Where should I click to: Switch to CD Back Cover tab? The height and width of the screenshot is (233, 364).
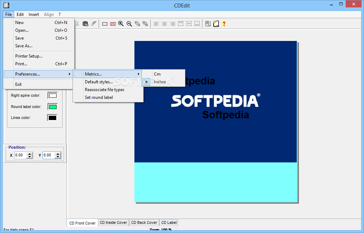pyautogui.click(x=144, y=222)
